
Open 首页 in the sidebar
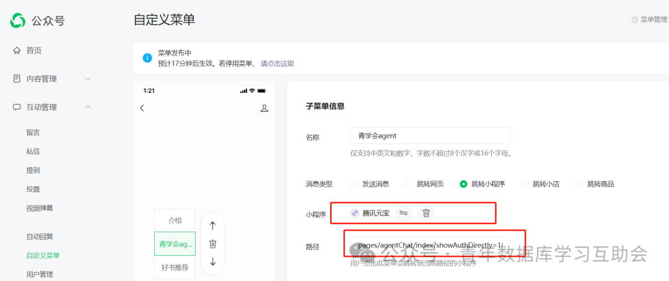(x=34, y=51)
